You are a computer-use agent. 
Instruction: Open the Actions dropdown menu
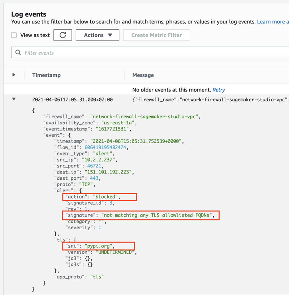[98, 35]
